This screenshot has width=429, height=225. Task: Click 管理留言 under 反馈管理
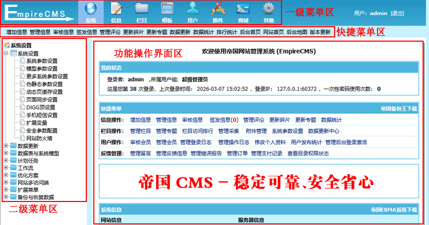click(140, 153)
